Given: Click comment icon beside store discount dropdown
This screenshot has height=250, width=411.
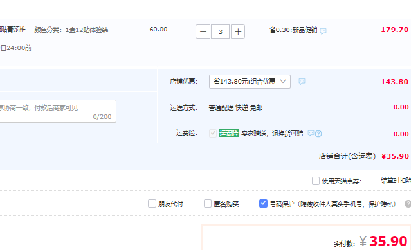Looking at the screenshot, I should pyautogui.click(x=302, y=82).
